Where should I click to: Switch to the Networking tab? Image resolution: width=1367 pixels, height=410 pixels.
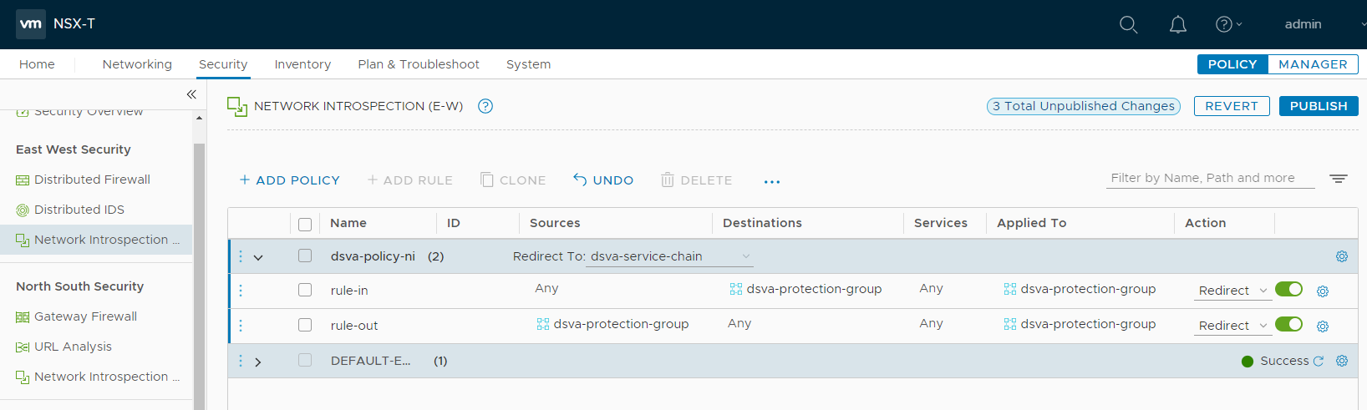[x=137, y=64]
